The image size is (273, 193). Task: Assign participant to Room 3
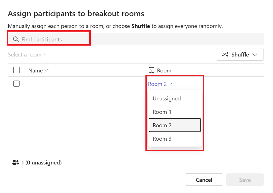pos(162,139)
